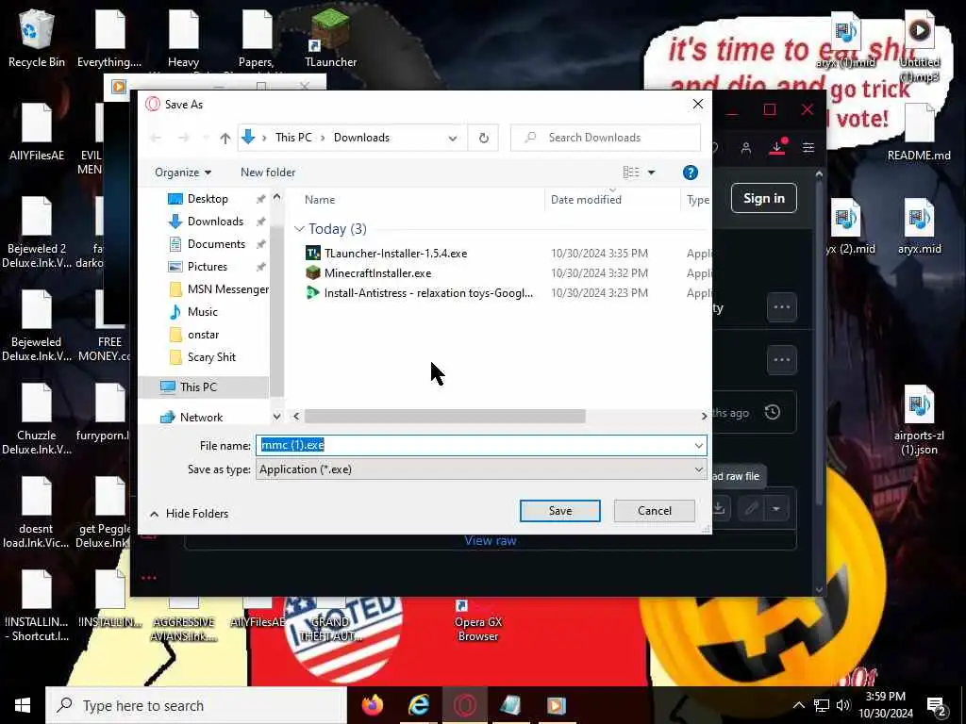Open the Windows Start menu

tap(23, 705)
